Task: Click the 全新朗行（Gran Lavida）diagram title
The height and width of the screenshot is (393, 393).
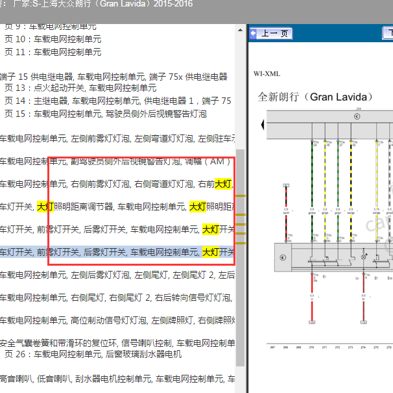Action: coord(315,97)
